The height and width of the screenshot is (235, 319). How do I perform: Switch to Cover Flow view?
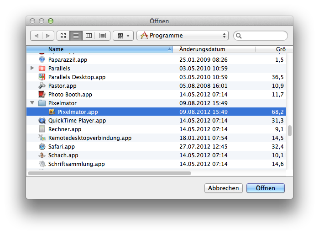[103, 36]
